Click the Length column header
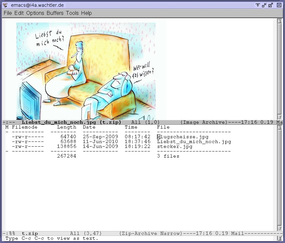The image size is (285, 243). 66,127
